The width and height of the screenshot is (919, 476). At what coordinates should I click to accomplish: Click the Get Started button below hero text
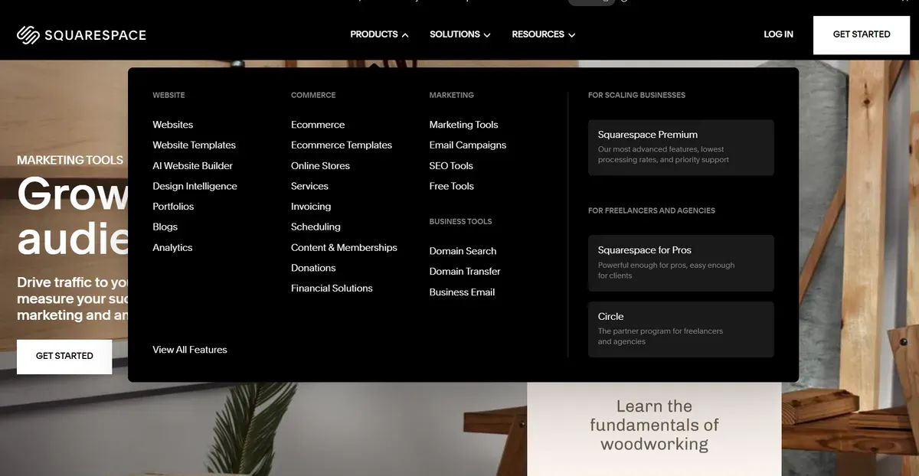pyautogui.click(x=64, y=356)
